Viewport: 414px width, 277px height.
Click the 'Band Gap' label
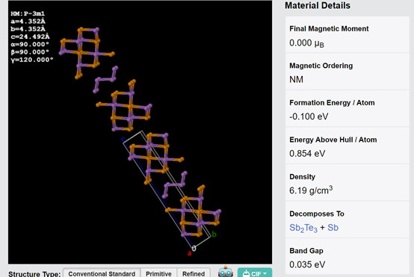tap(306, 251)
